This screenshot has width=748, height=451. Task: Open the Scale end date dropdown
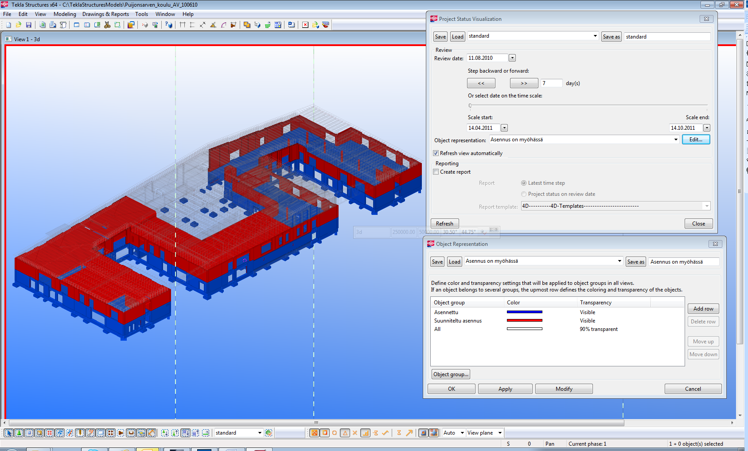pos(707,128)
